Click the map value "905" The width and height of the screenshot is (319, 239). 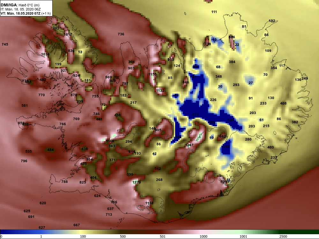coord(158,130)
